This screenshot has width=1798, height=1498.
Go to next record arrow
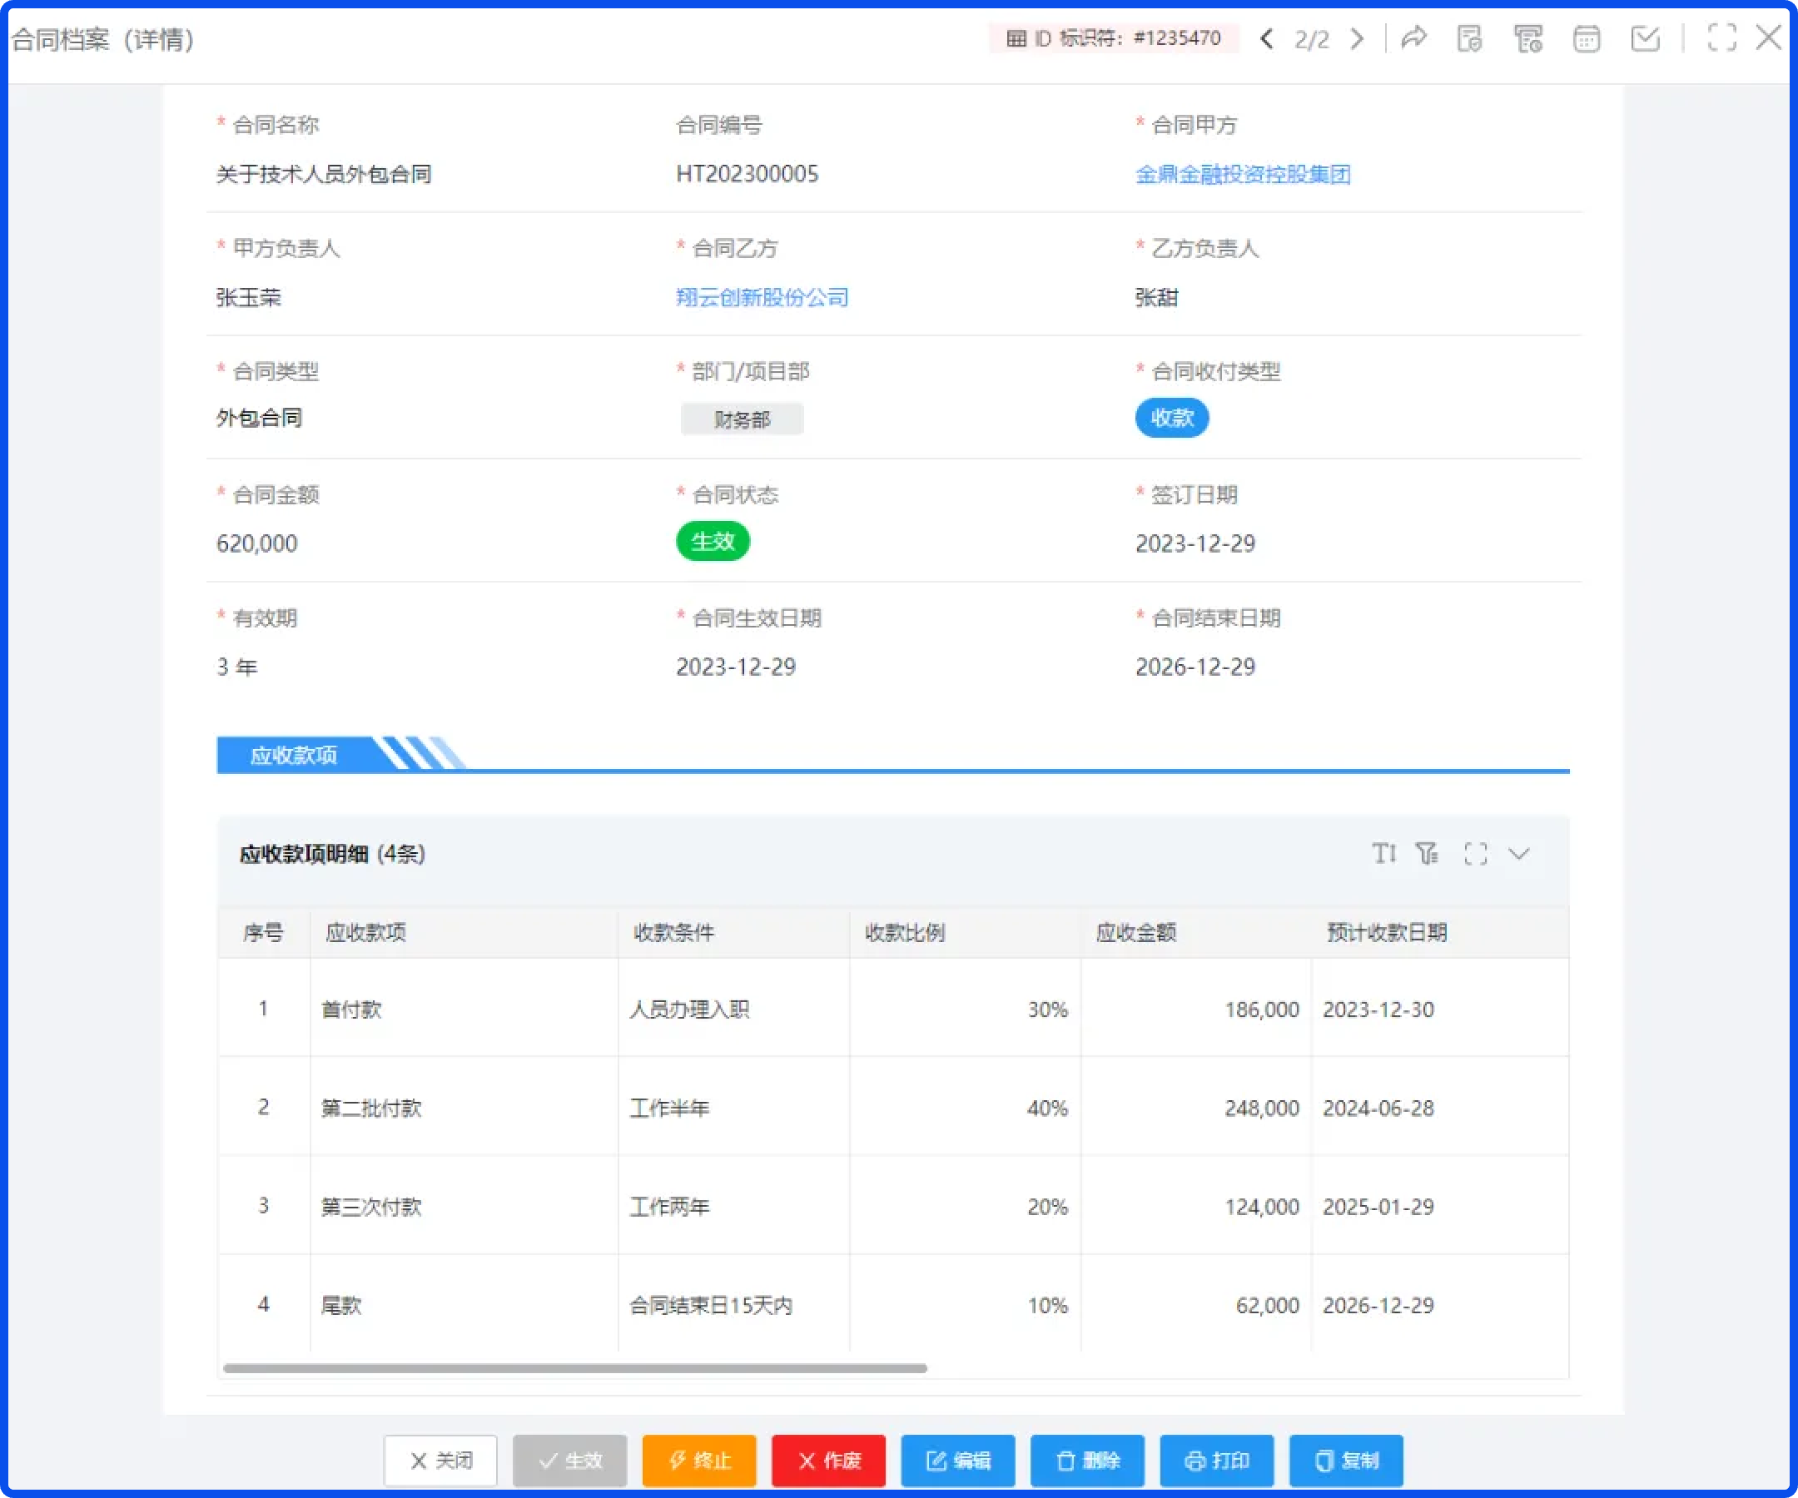[x=1357, y=38]
